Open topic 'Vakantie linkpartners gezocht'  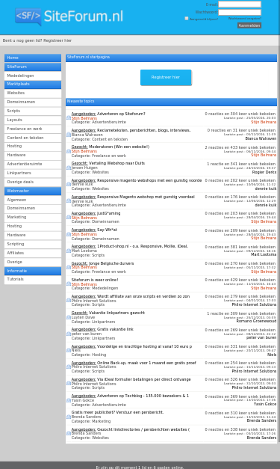(108, 313)
